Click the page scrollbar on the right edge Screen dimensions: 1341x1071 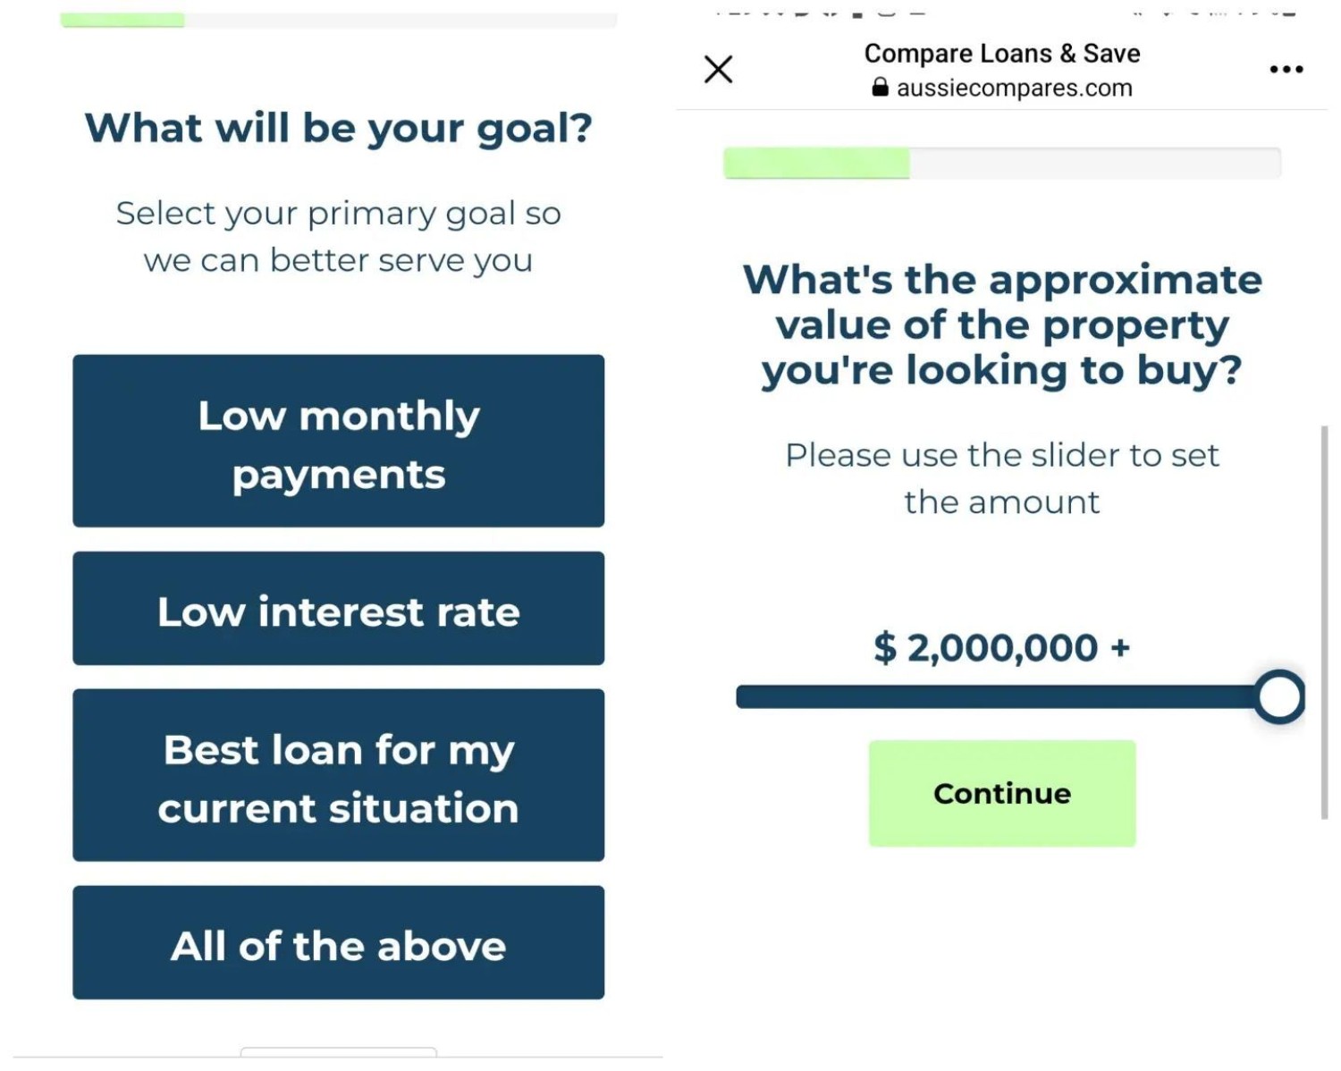[x=1324, y=621]
